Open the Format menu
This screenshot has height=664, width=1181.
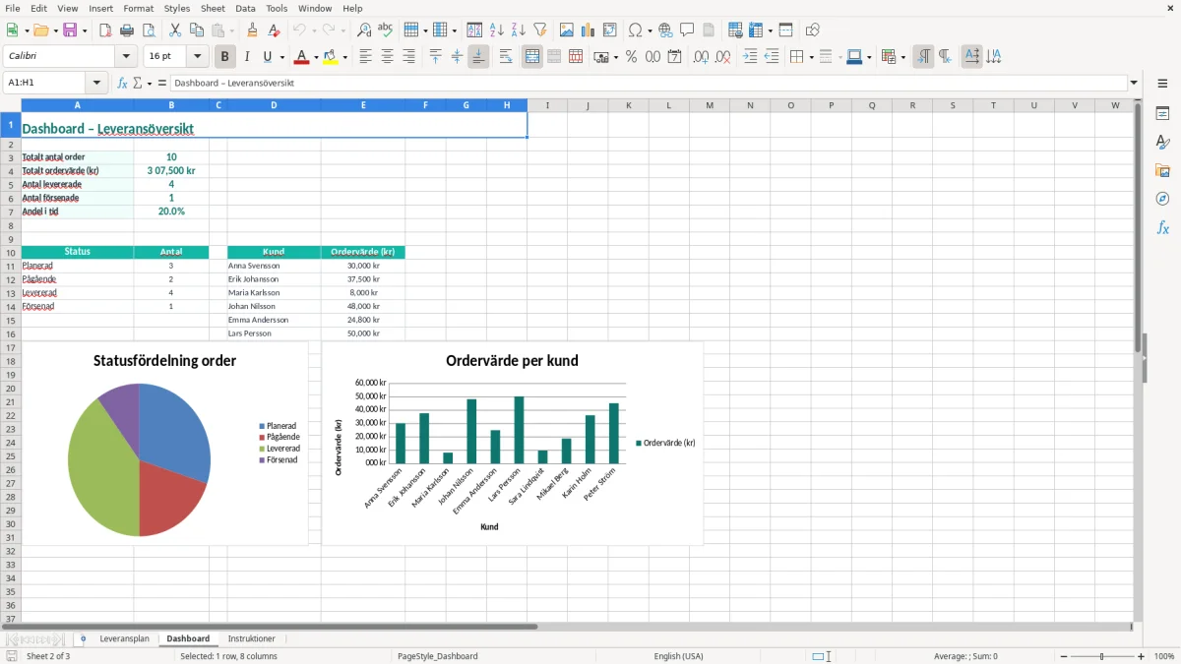(139, 8)
